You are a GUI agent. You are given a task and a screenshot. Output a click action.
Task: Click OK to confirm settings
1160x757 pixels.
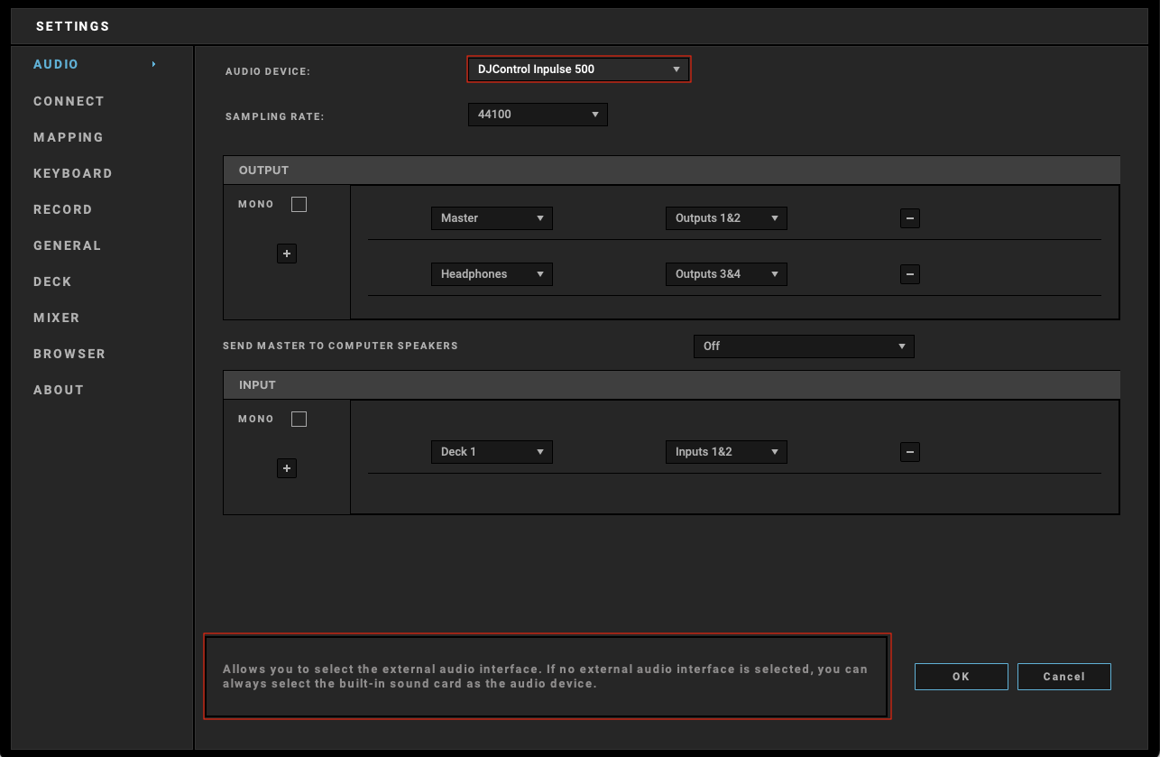961,677
